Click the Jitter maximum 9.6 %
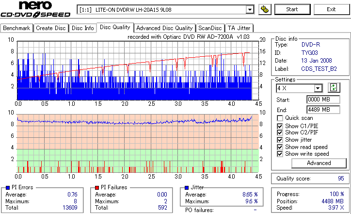This screenshot has width=351, height=214. (x=252, y=201)
